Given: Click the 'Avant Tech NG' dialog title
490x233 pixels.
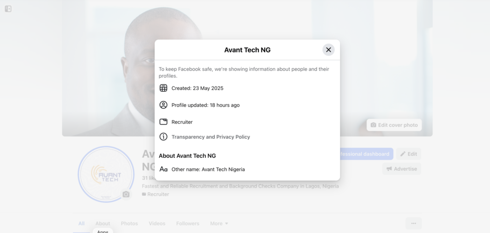Looking at the screenshot, I should coord(247,50).
